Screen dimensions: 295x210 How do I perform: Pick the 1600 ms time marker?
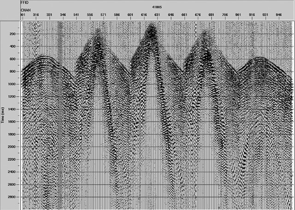click(x=13, y=122)
